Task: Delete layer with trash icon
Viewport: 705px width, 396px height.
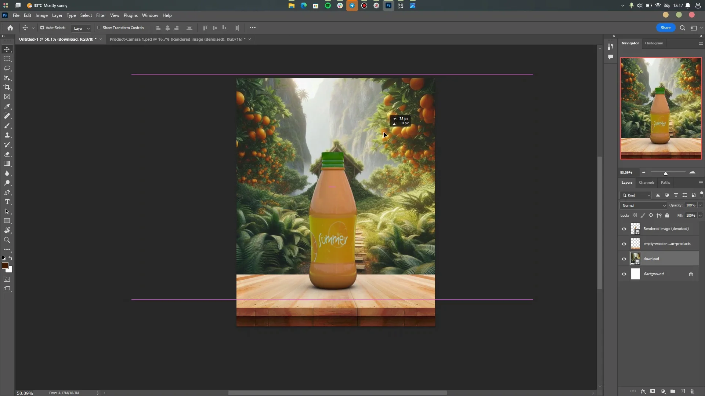Action: click(693, 391)
